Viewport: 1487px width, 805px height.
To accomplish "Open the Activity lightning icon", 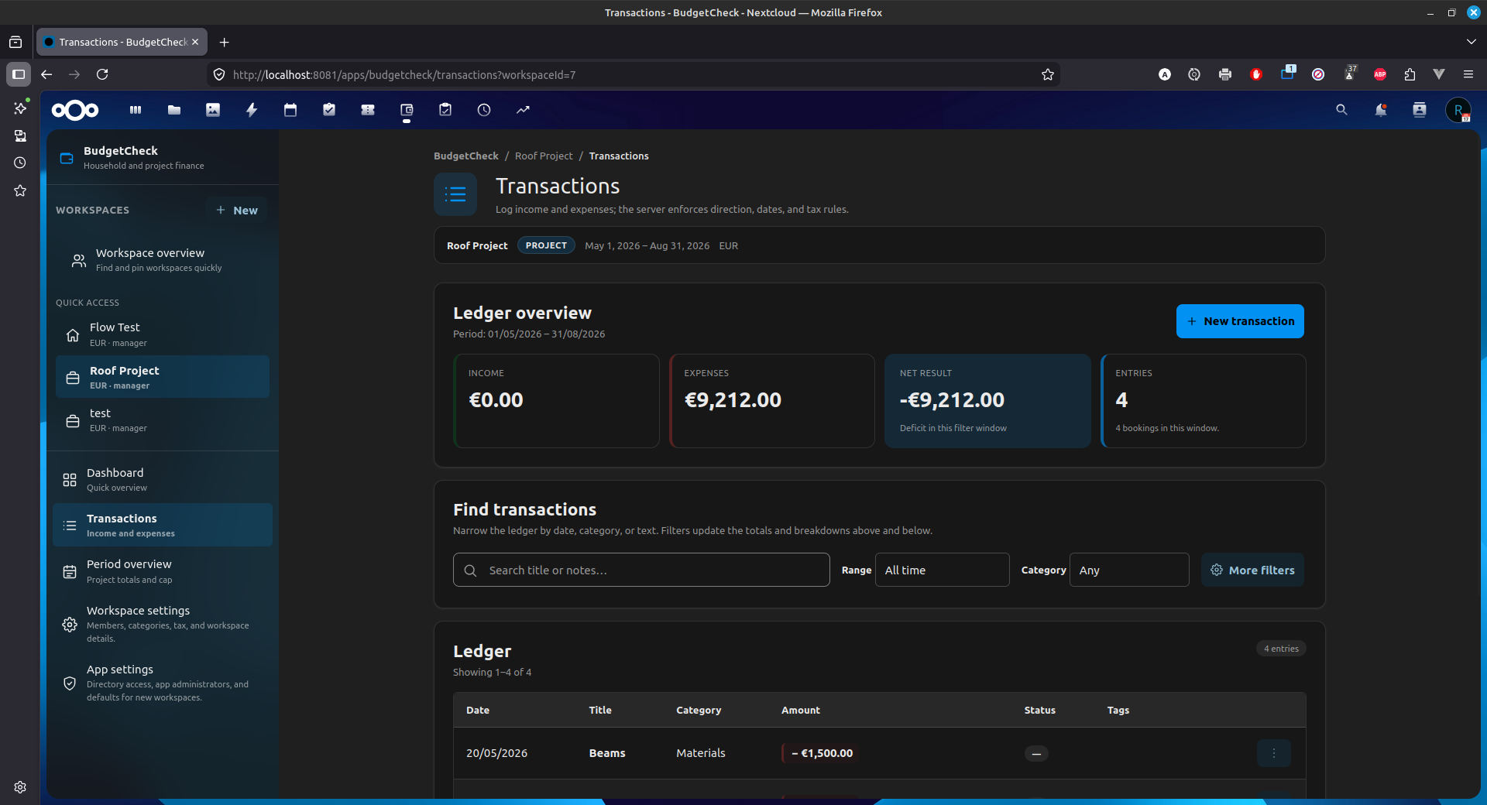I will pos(252,110).
